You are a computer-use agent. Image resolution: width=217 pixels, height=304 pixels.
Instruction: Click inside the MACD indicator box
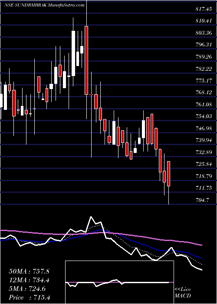pos(120,282)
